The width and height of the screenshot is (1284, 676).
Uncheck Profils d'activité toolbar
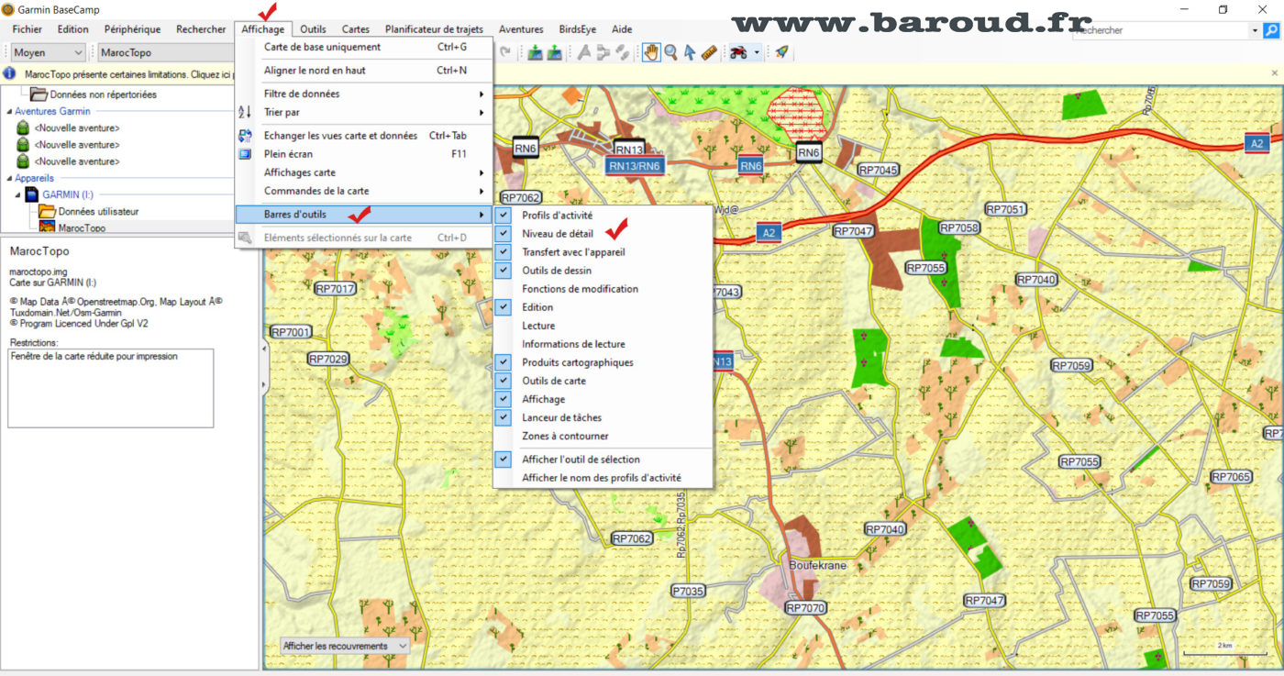pos(503,216)
